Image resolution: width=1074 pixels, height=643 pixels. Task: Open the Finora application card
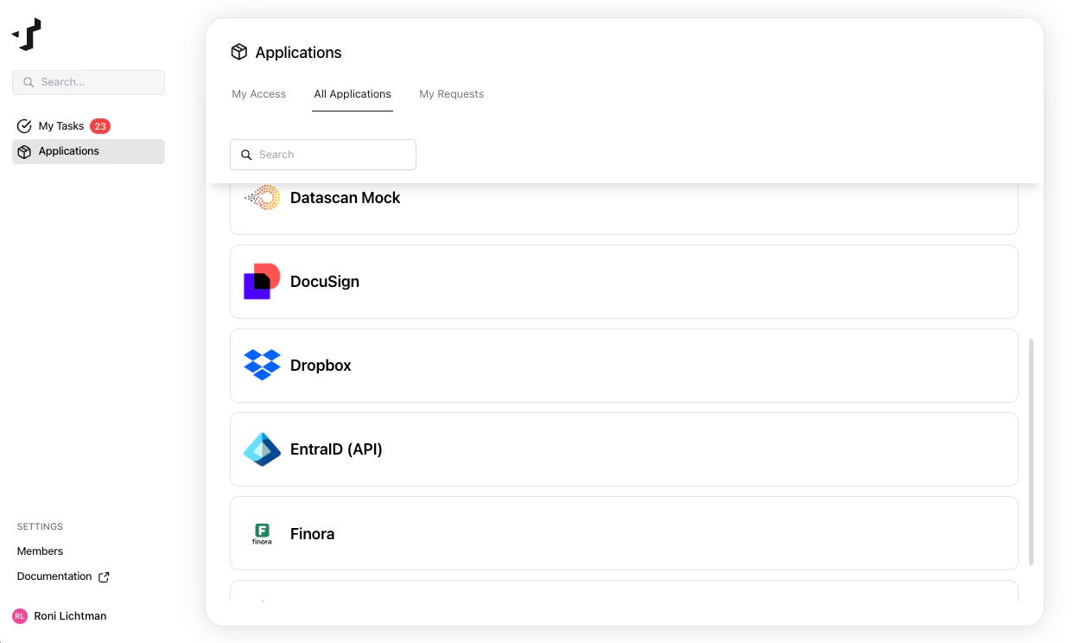point(624,533)
